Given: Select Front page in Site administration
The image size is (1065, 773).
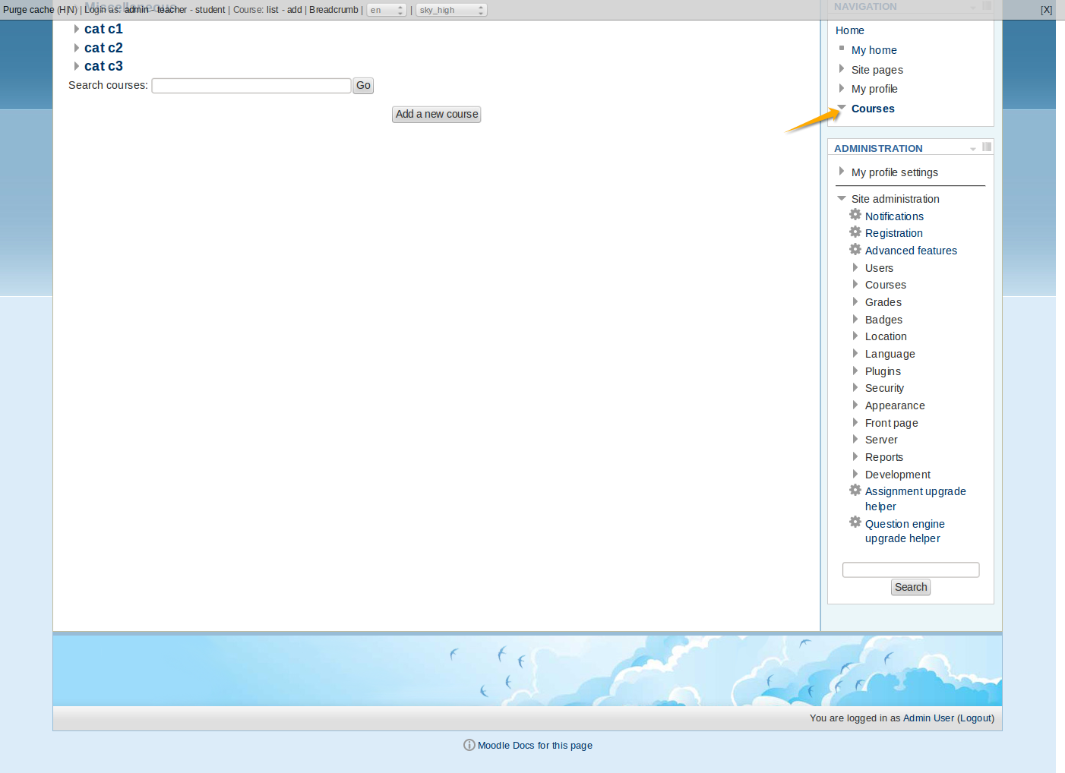Looking at the screenshot, I should 892,423.
